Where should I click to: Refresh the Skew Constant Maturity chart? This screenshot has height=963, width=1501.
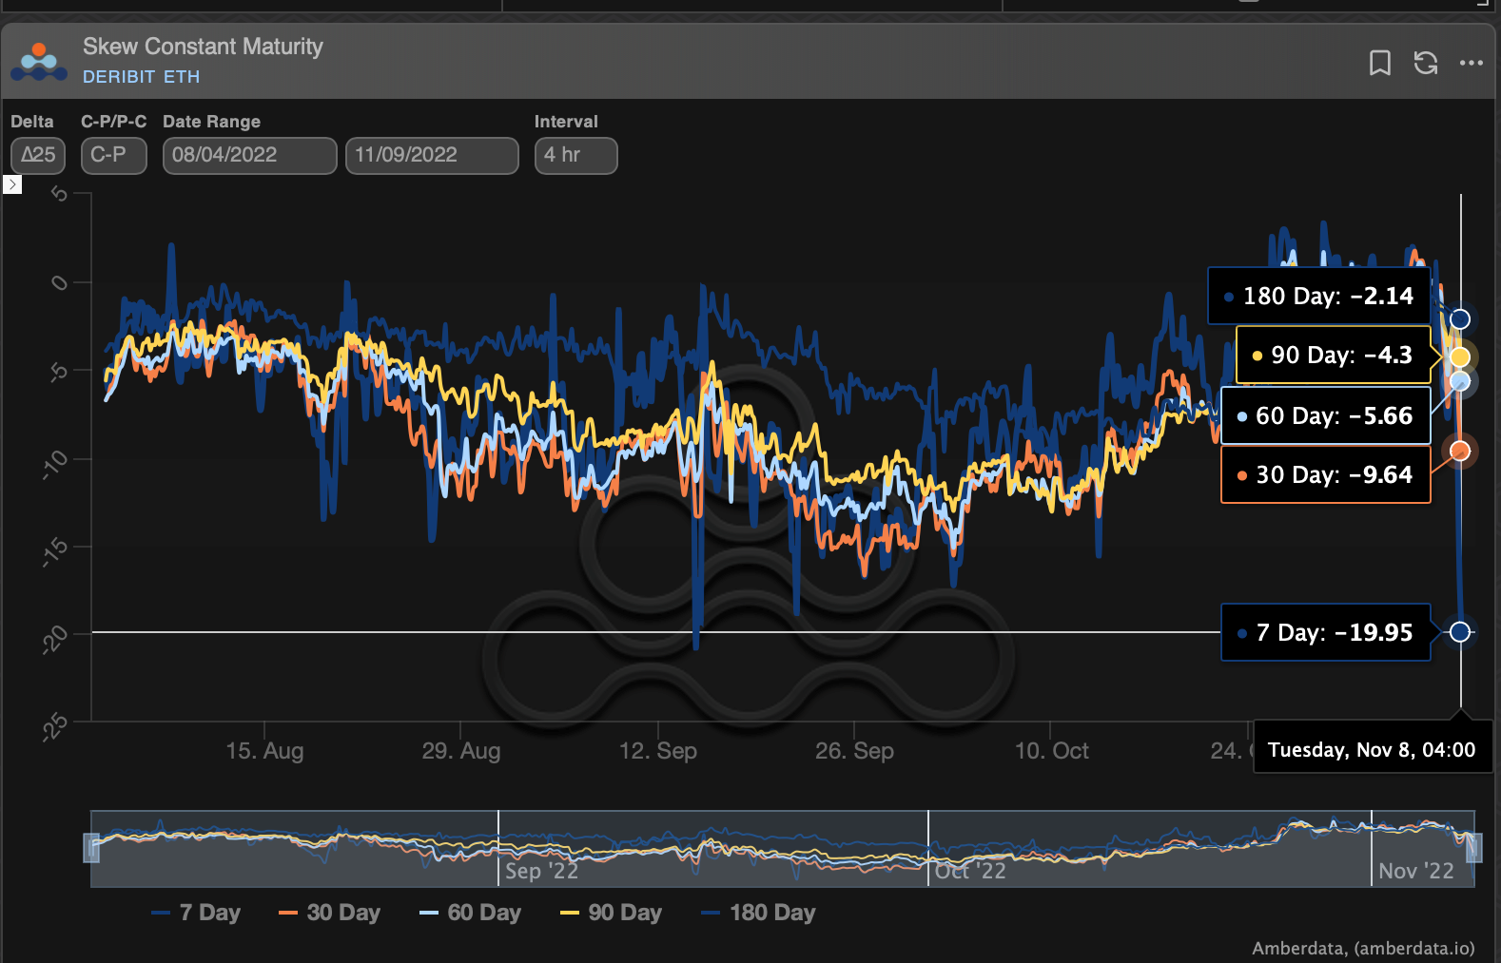pos(1425,63)
